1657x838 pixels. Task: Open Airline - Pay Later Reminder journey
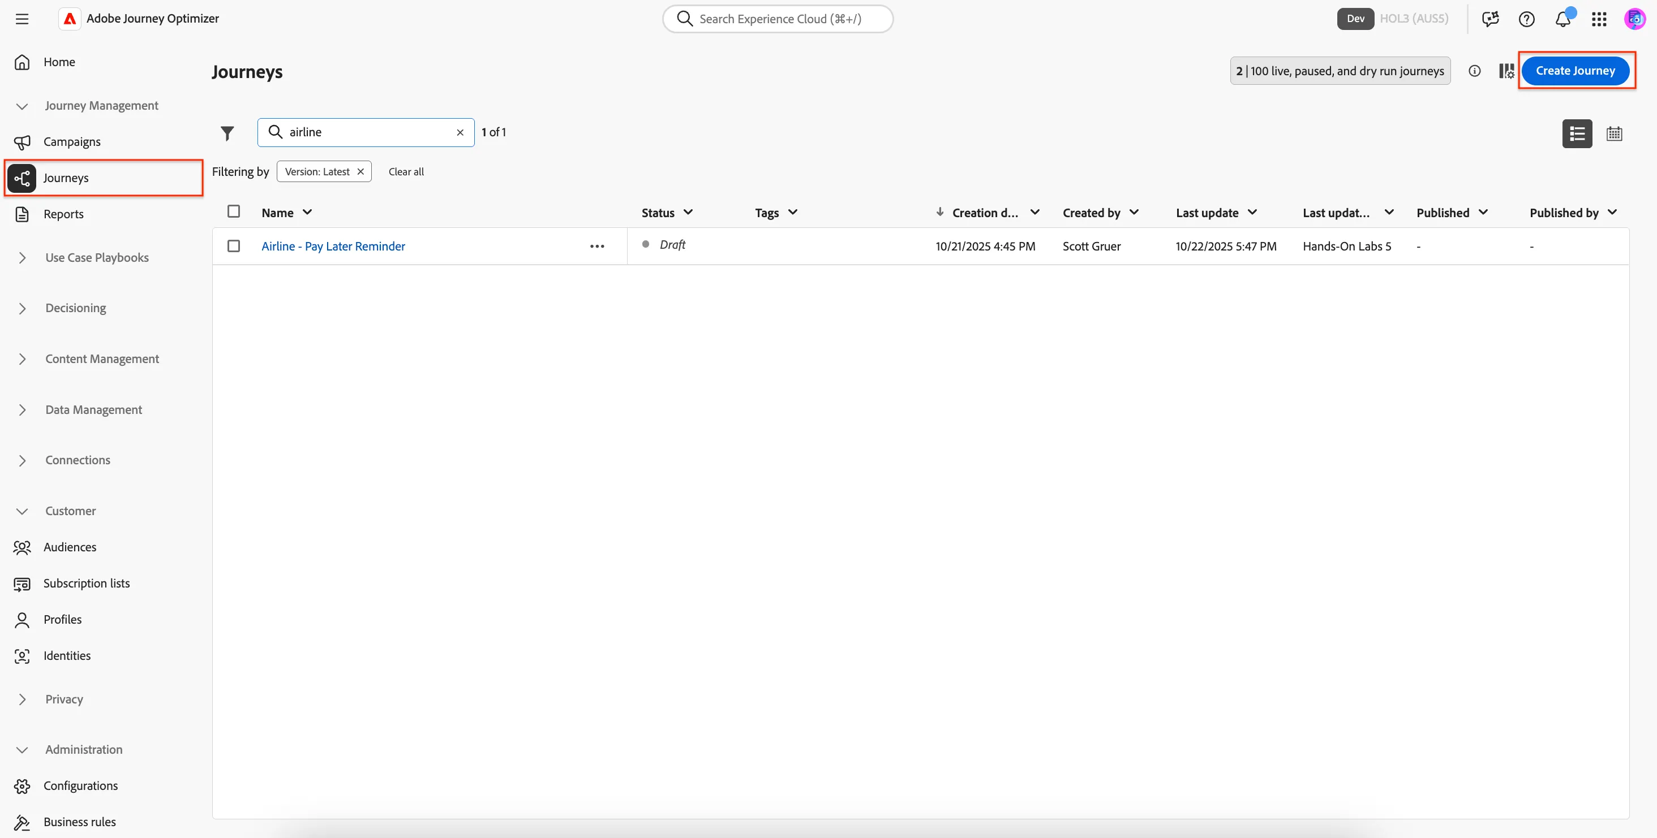pyautogui.click(x=333, y=246)
